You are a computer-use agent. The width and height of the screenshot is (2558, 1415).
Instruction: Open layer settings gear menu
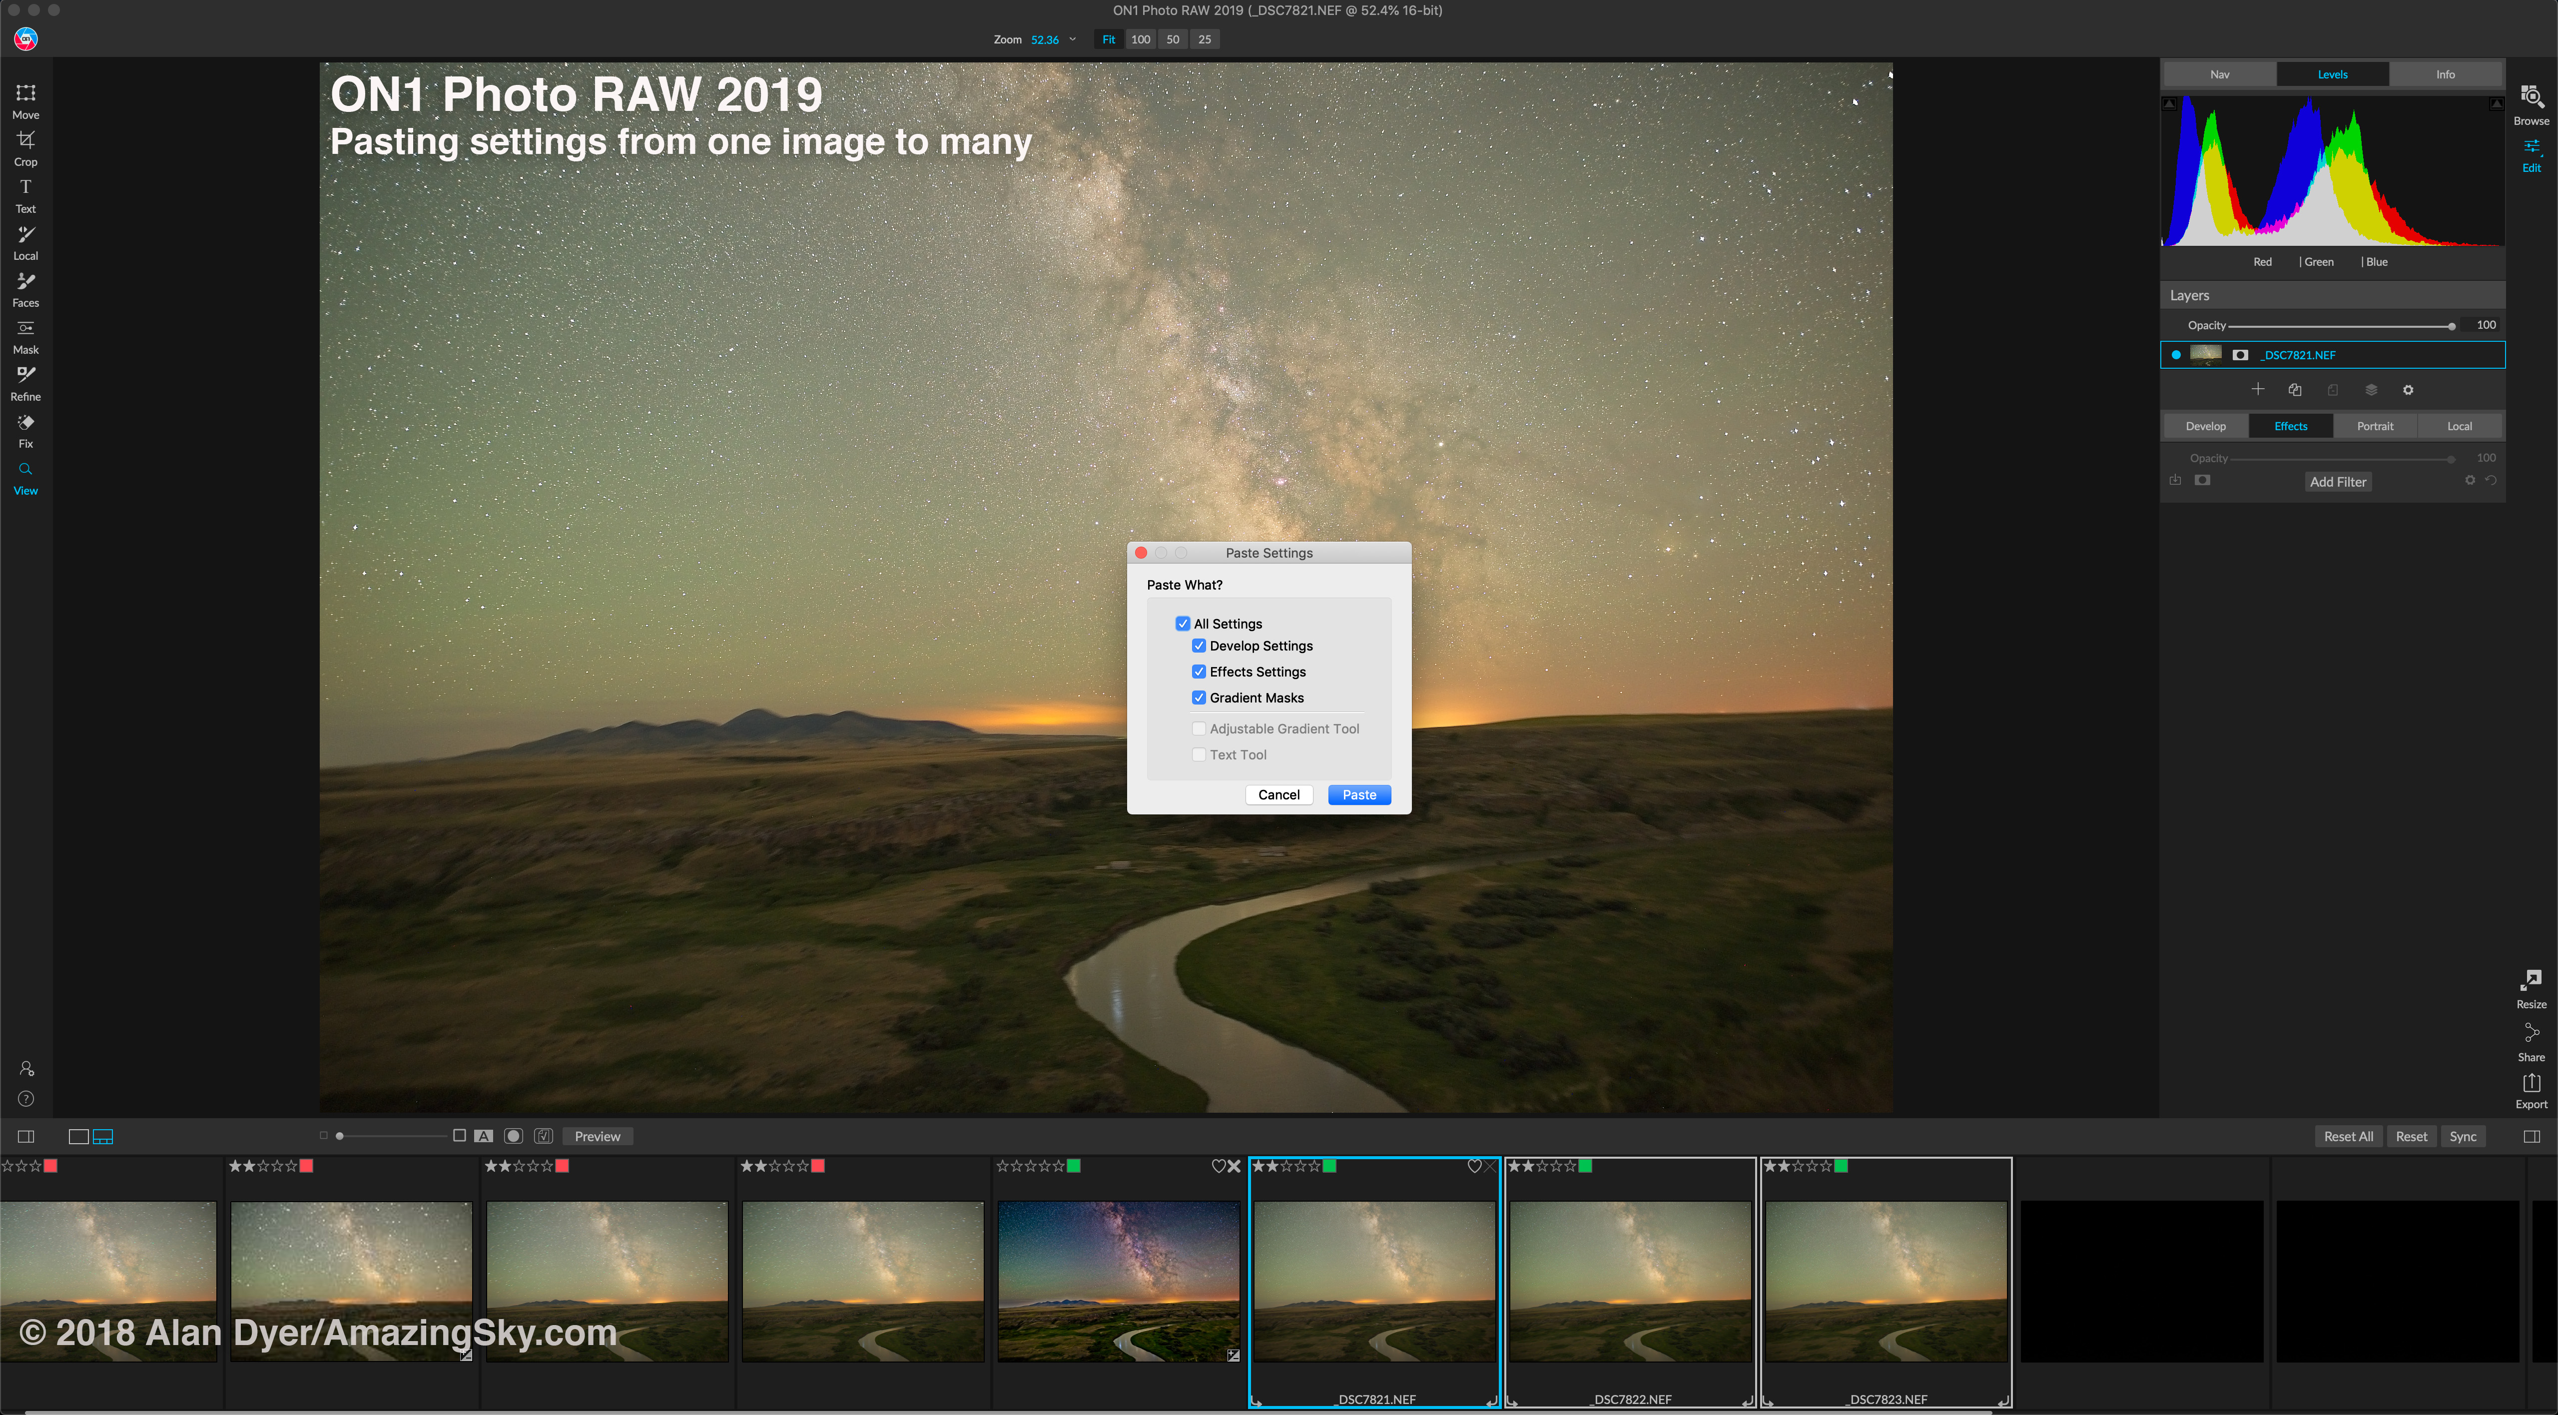[x=2408, y=390]
